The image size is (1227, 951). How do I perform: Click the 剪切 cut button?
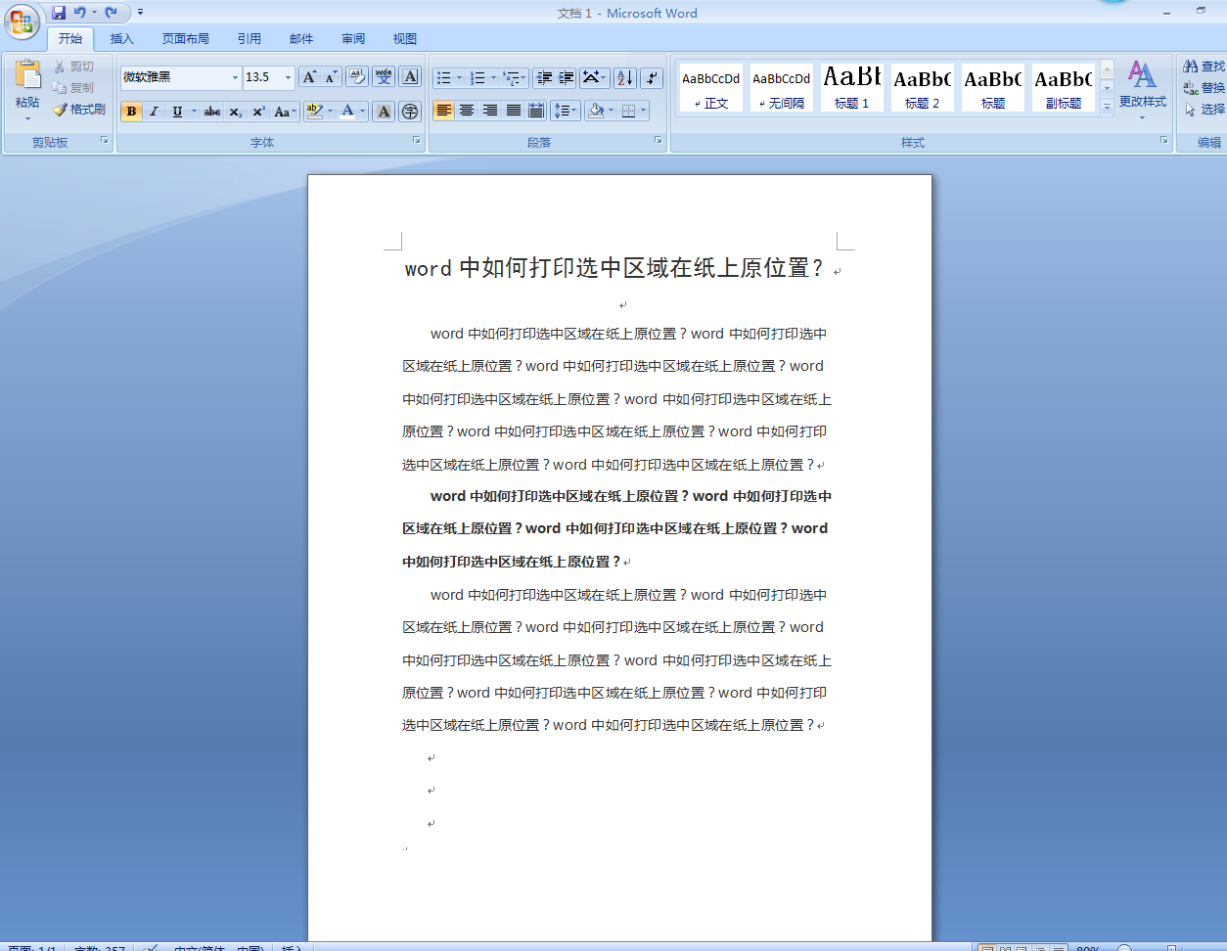(75, 67)
